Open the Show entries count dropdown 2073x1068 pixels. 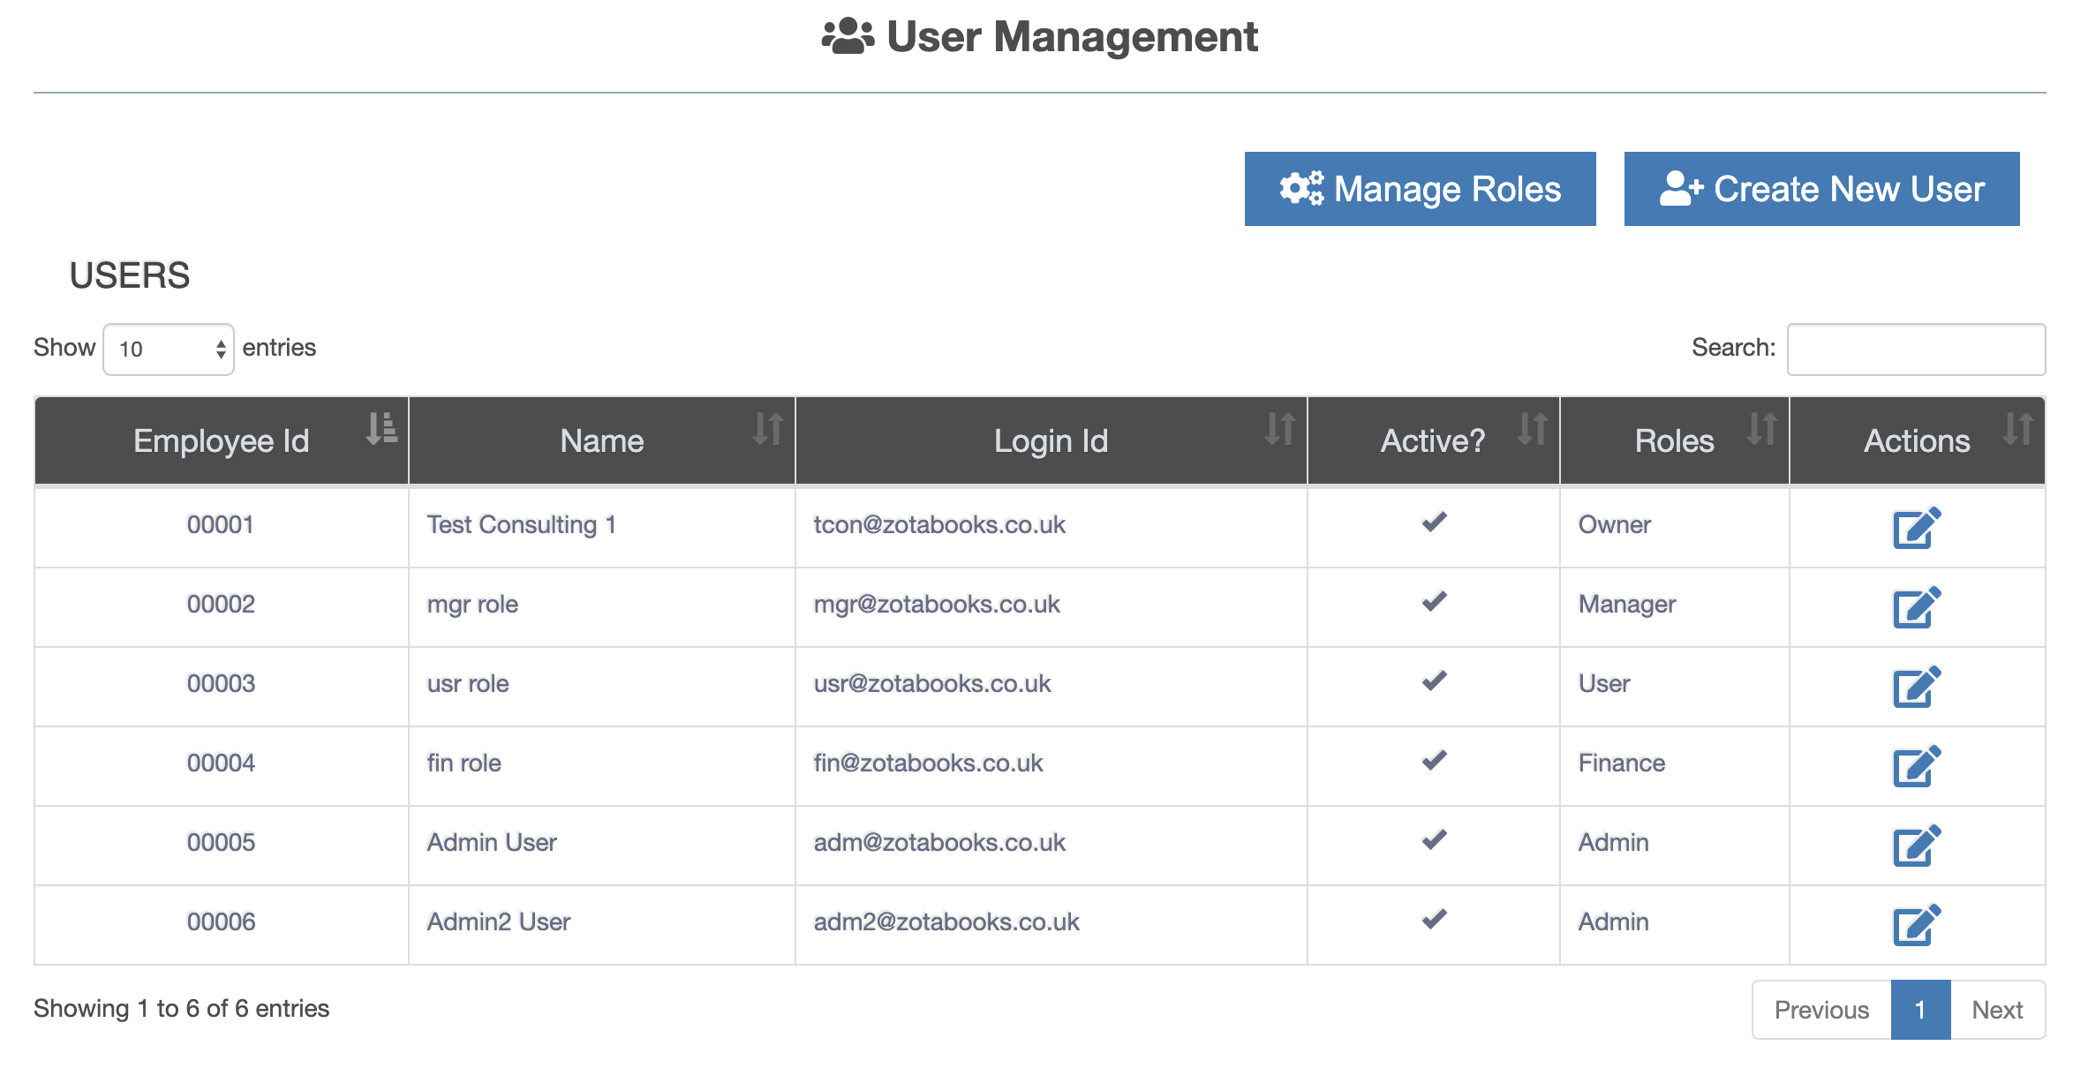(169, 350)
